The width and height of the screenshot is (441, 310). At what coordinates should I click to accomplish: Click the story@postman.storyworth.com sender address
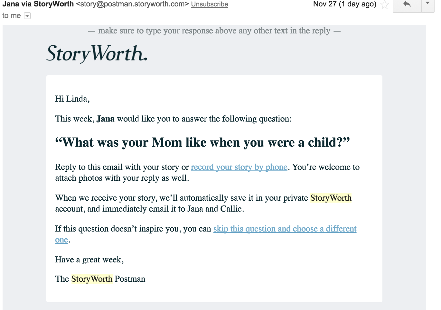132,4
